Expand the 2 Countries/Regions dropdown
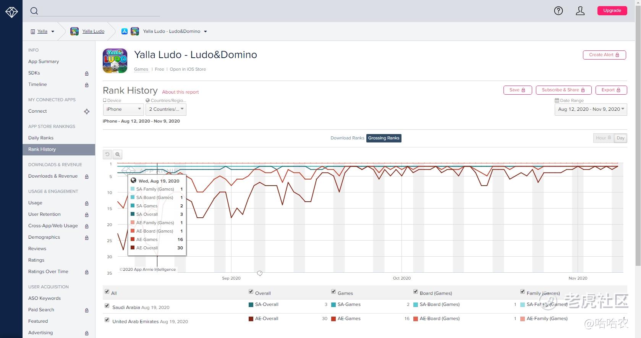Image resolution: width=641 pixels, height=338 pixels. [x=166, y=109]
